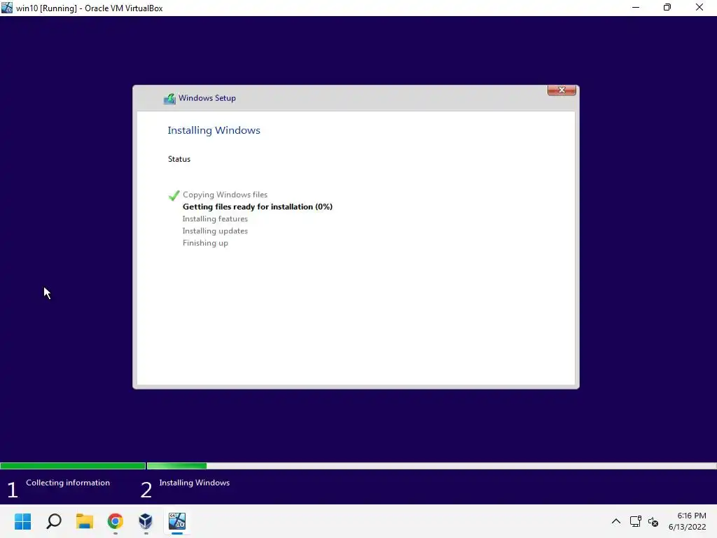The image size is (717, 538).
Task: Select the running win10 VM taskbar icon
Action: pyautogui.click(x=177, y=521)
